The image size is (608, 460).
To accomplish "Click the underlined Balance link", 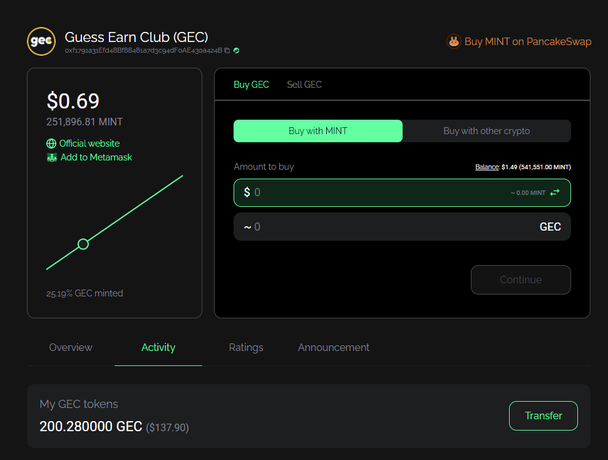I will pyautogui.click(x=487, y=167).
